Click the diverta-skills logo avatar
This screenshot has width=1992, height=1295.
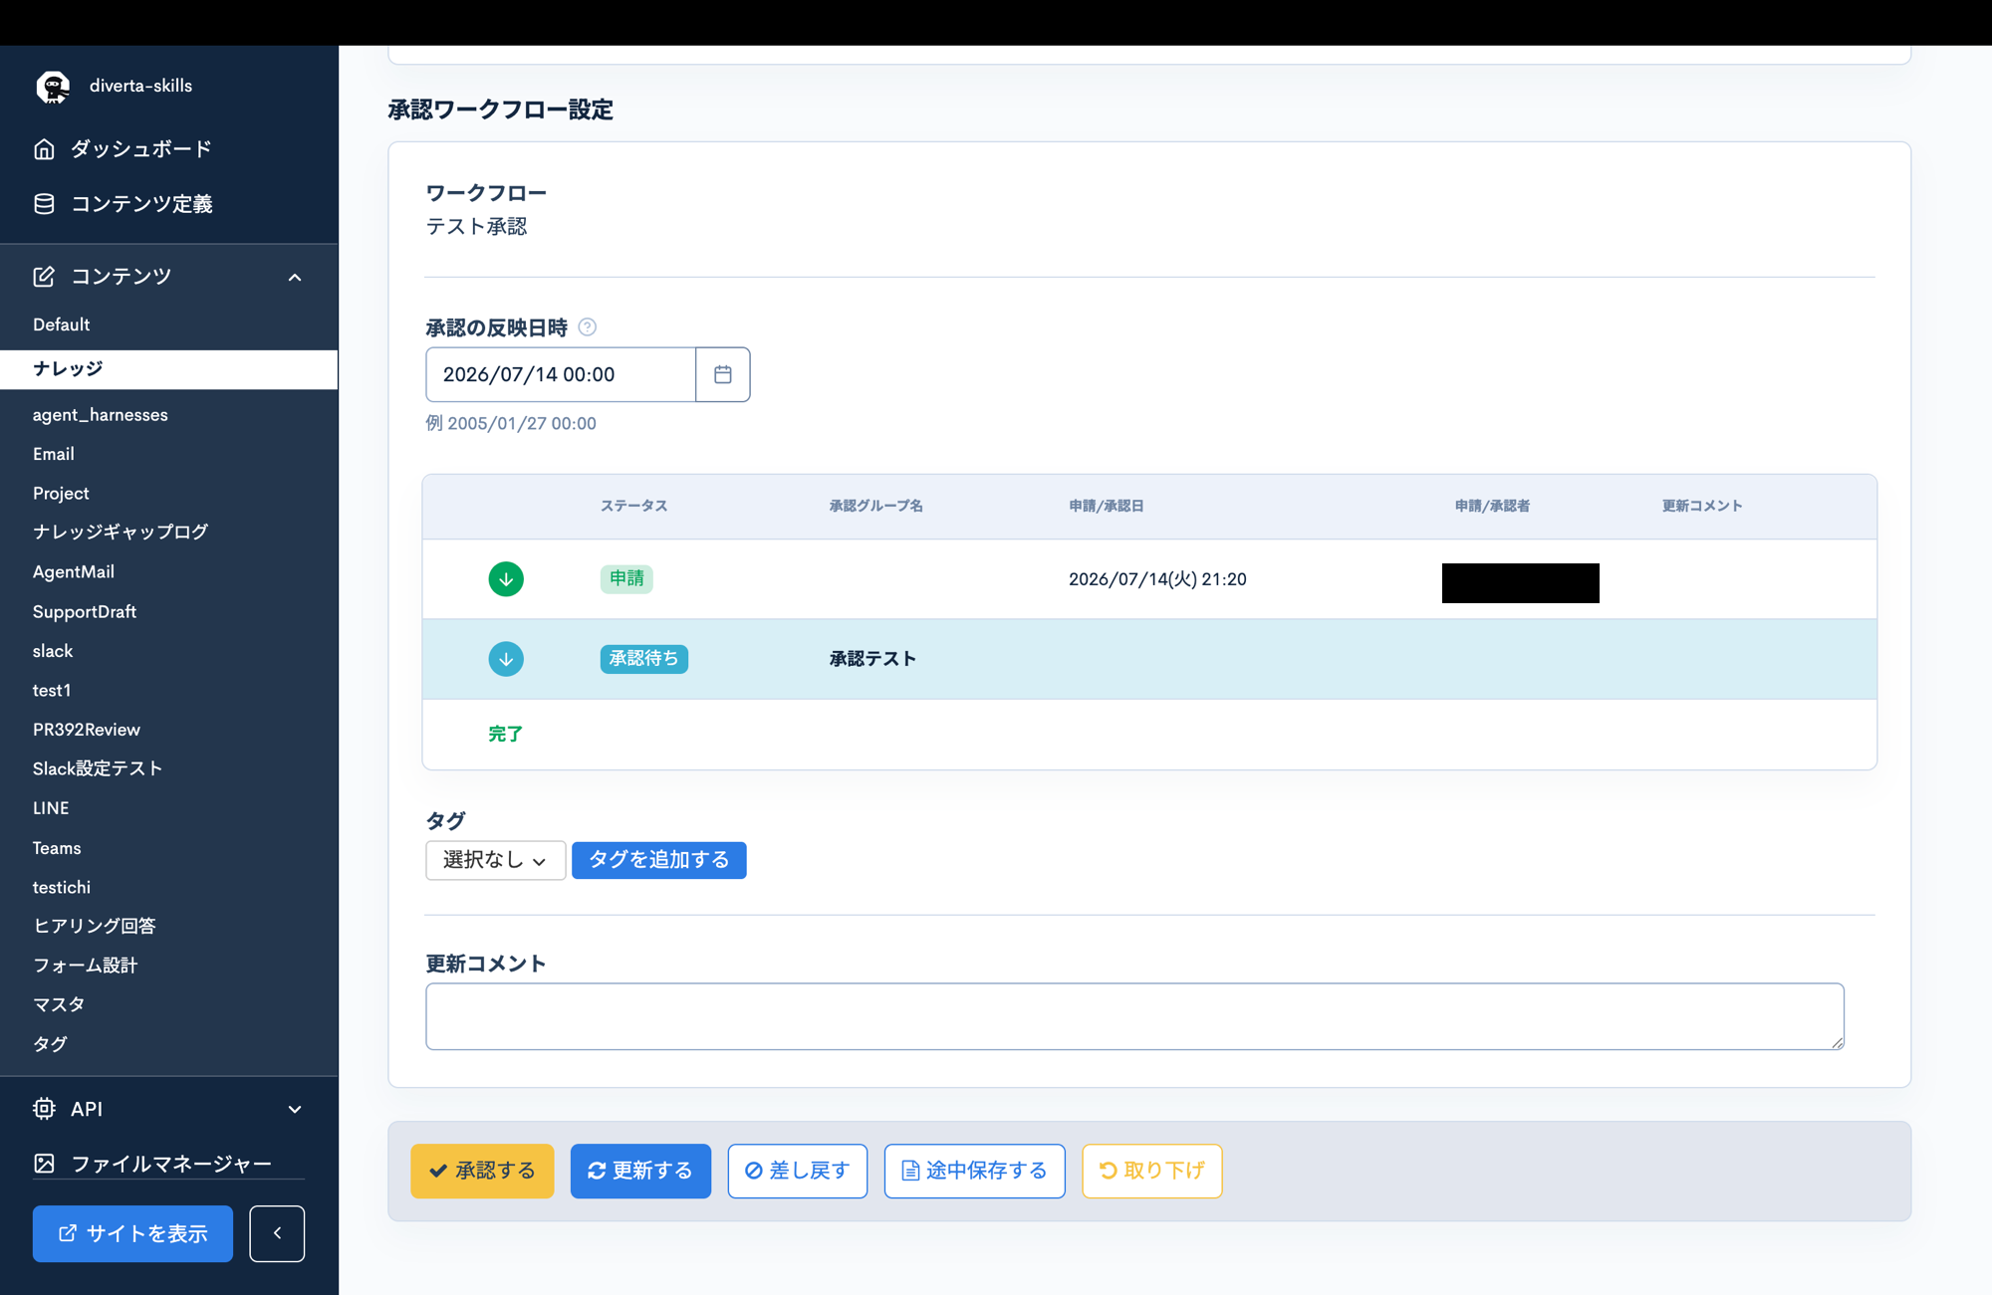[53, 87]
